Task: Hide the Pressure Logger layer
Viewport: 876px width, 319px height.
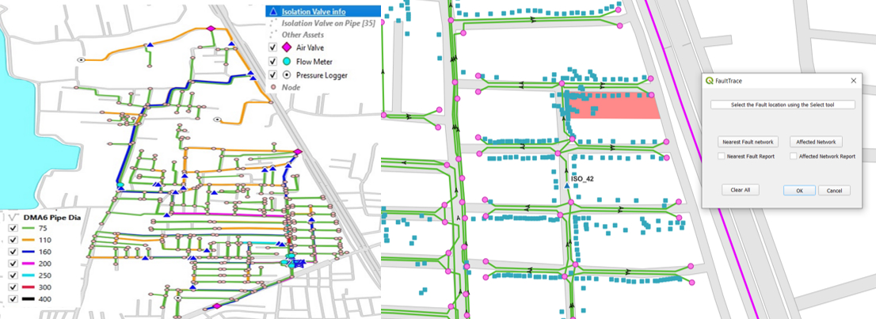Action: coord(272,75)
